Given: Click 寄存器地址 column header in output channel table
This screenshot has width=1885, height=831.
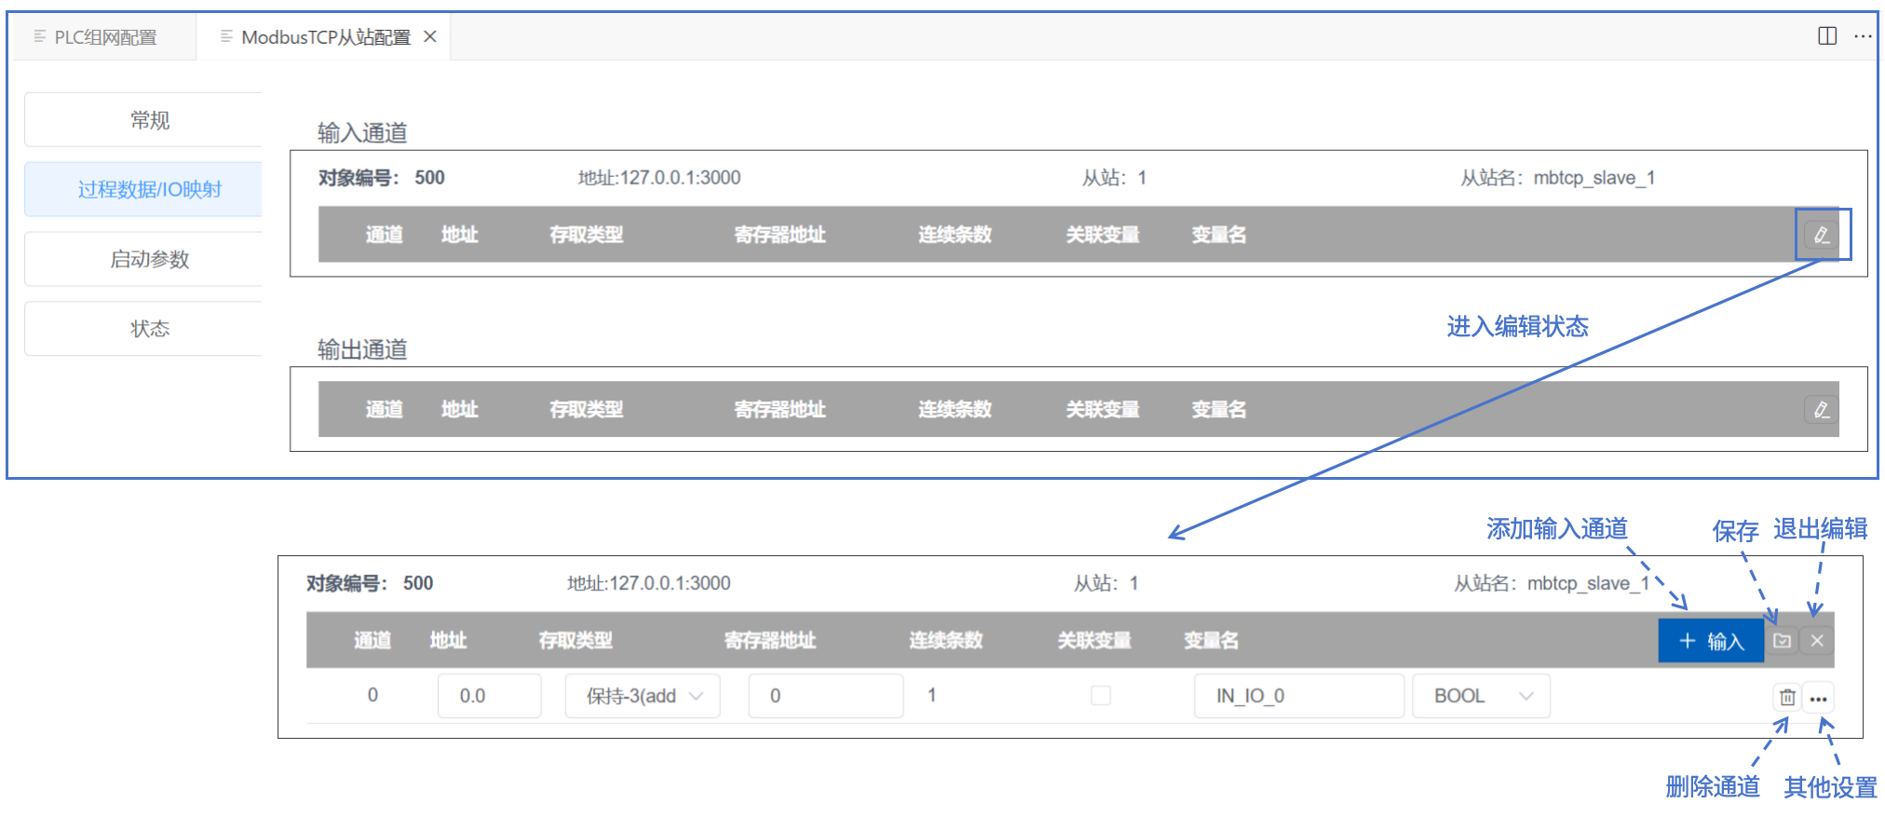Looking at the screenshot, I should (780, 410).
